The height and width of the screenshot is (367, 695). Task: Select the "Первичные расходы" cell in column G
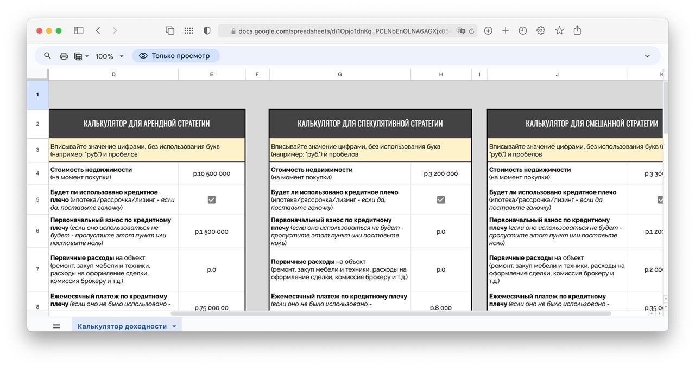(x=340, y=269)
